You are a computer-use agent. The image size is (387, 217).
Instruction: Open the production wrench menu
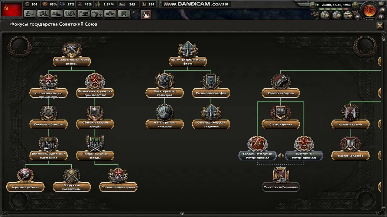97,14
